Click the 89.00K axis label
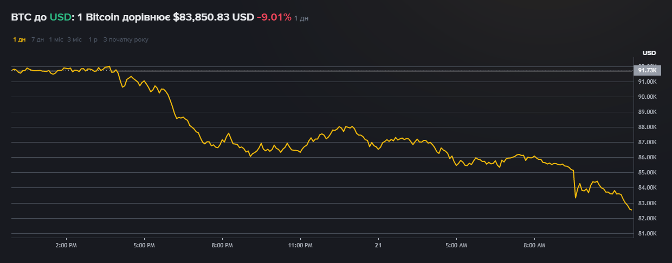This screenshot has width=672, height=263. tap(648, 112)
